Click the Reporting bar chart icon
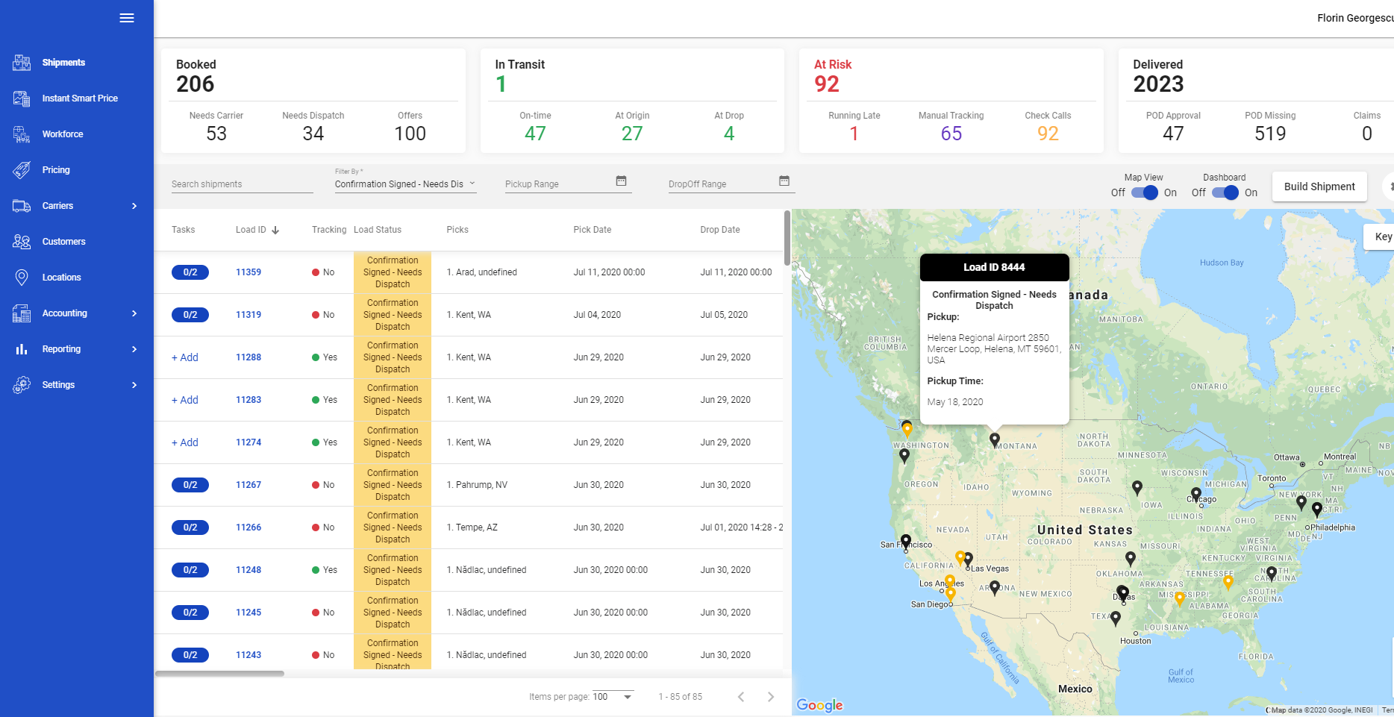Viewport: 1394px width, 717px height. [22, 349]
